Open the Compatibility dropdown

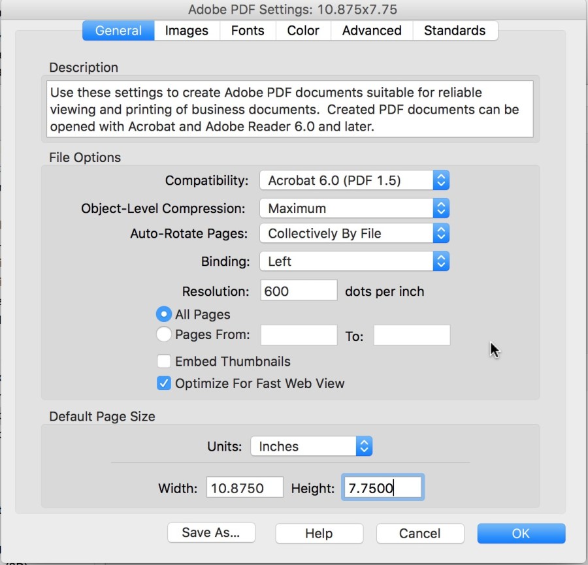point(354,180)
